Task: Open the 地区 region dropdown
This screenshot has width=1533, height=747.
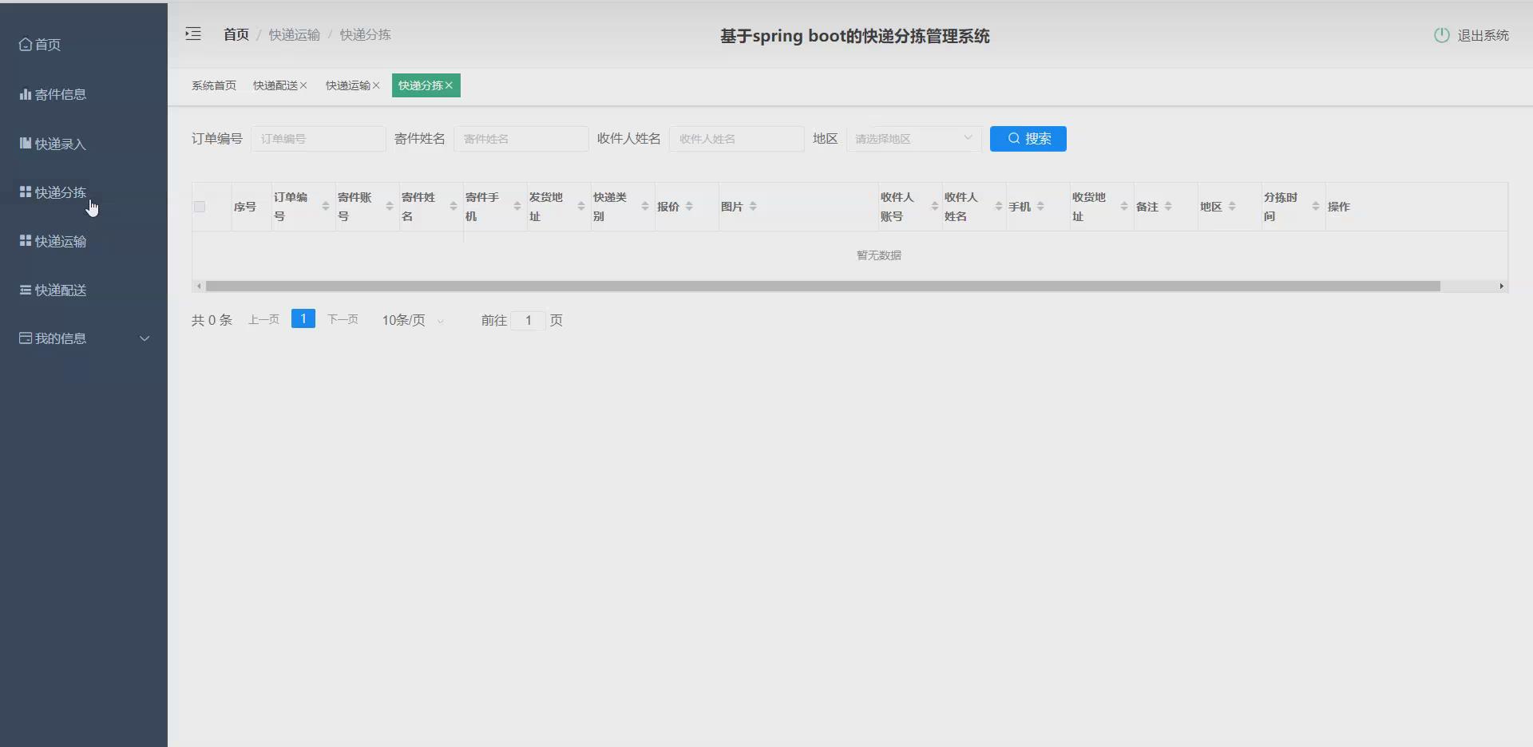Action: pos(914,139)
